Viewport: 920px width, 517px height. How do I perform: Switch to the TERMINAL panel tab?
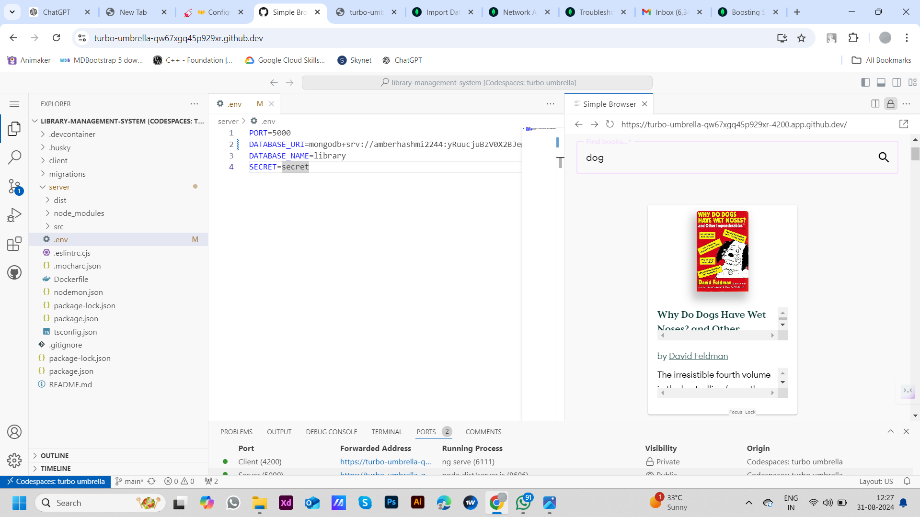click(386, 432)
